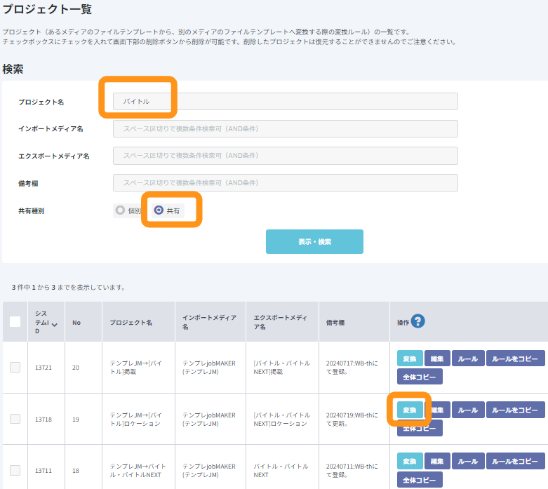548x489 pixels.
Task: Focus the プロジェクト名 search field
Action: pos(285,101)
